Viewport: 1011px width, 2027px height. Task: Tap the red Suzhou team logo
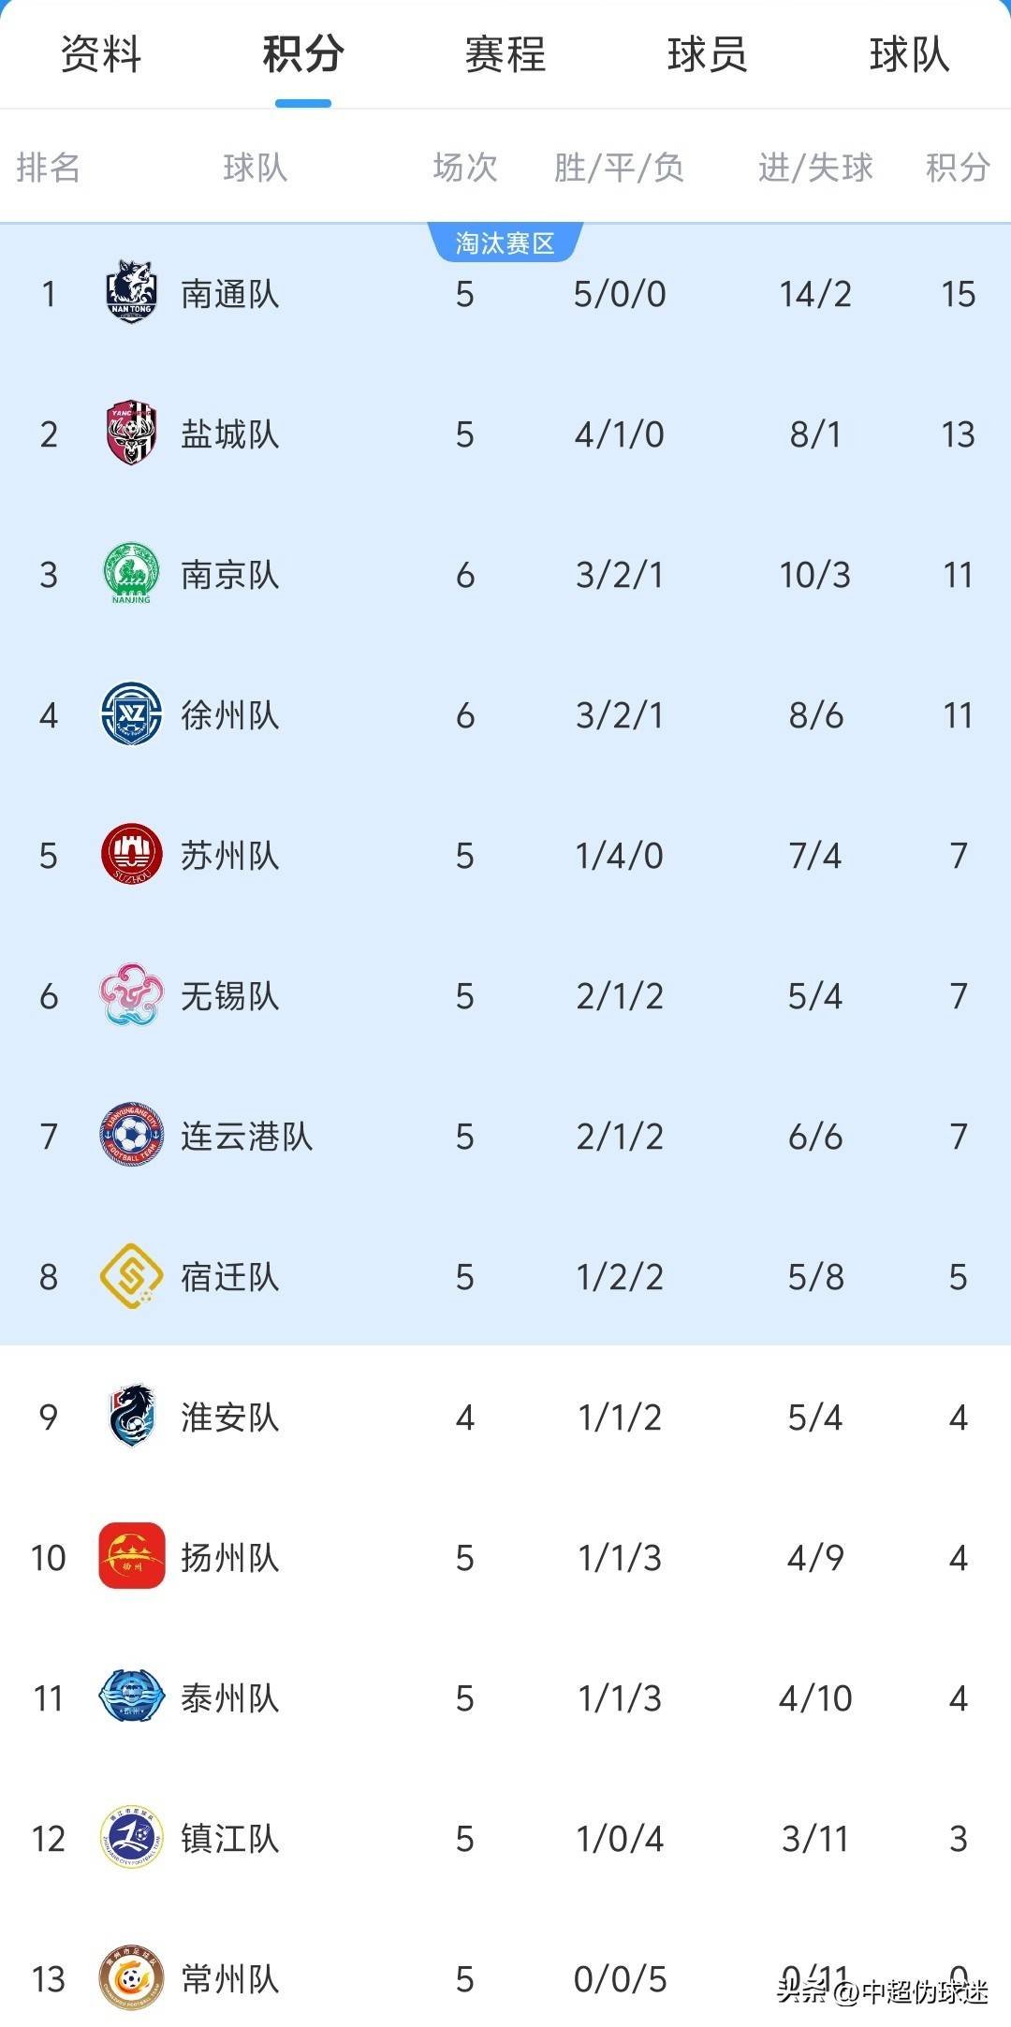coord(131,855)
